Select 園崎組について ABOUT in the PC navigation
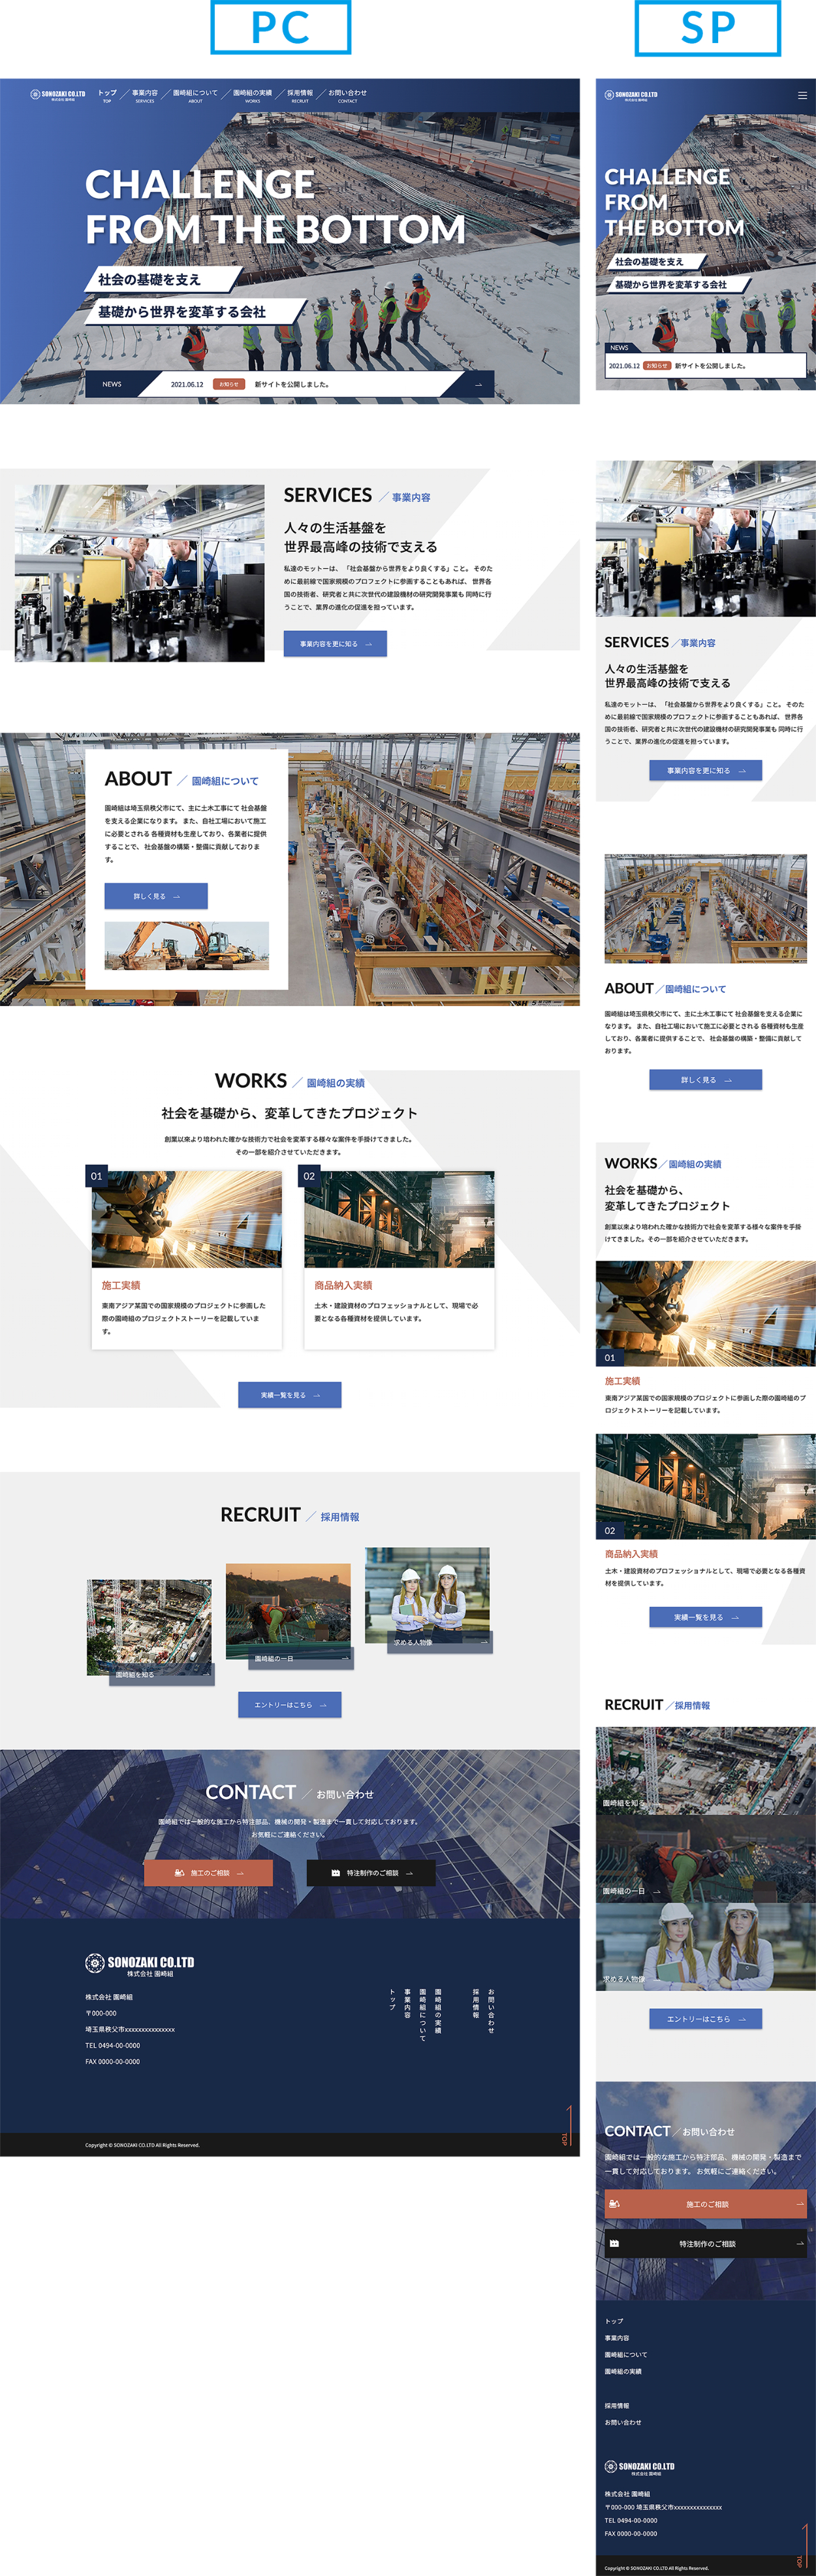 pyautogui.click(x=195, y=95)
